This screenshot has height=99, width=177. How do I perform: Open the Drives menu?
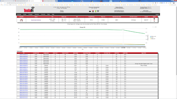pos(25,14)
